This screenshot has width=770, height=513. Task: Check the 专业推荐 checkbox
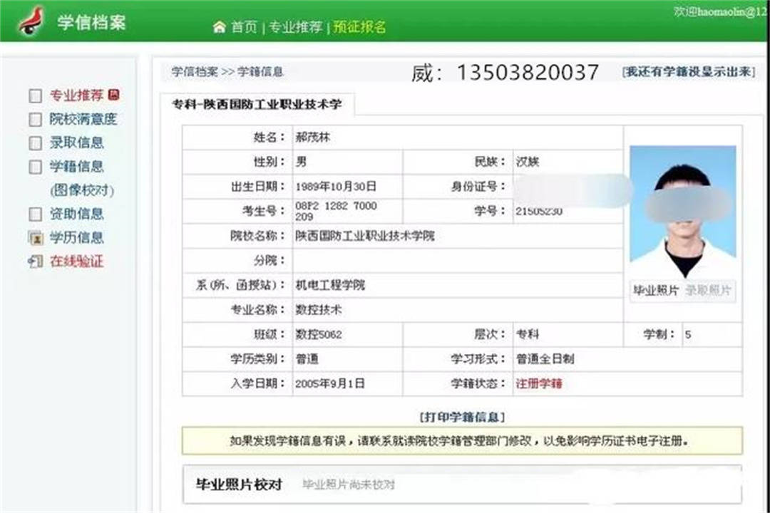click(x=34, y=95)
